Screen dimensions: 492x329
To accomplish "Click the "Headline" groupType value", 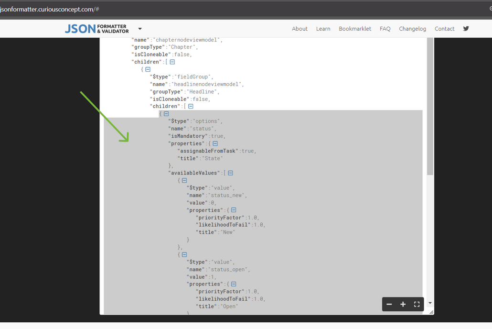I will 203,92.
